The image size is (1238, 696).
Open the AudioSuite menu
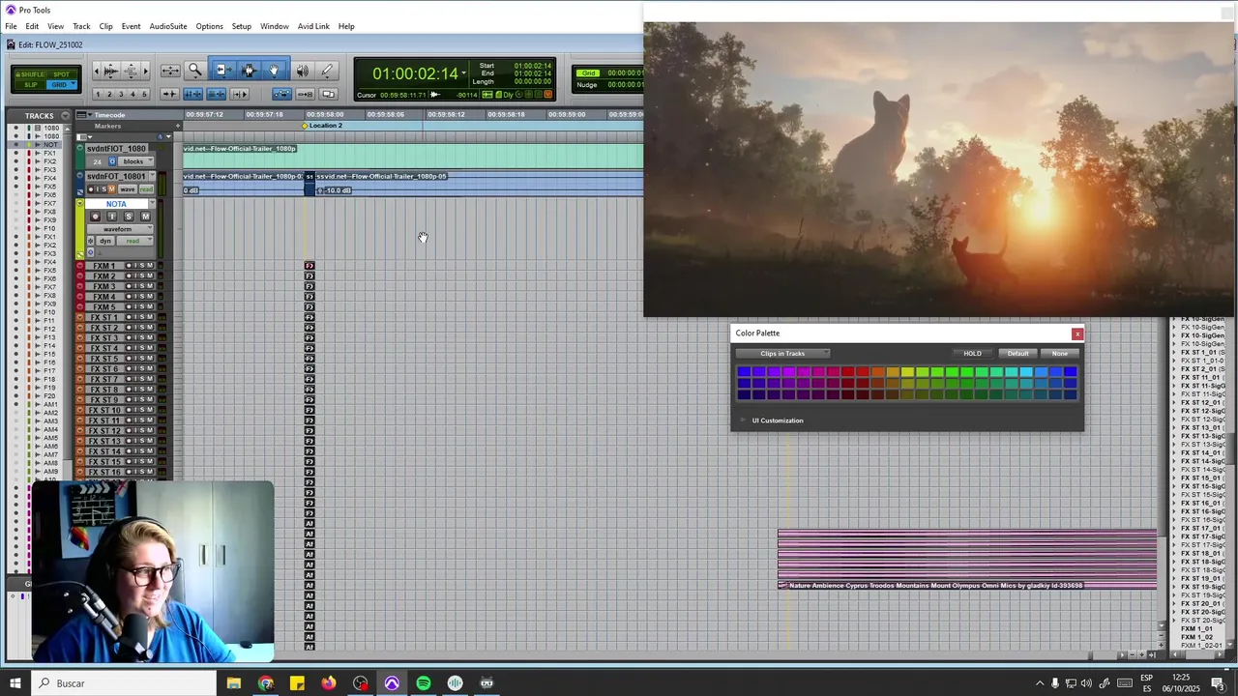168,26
